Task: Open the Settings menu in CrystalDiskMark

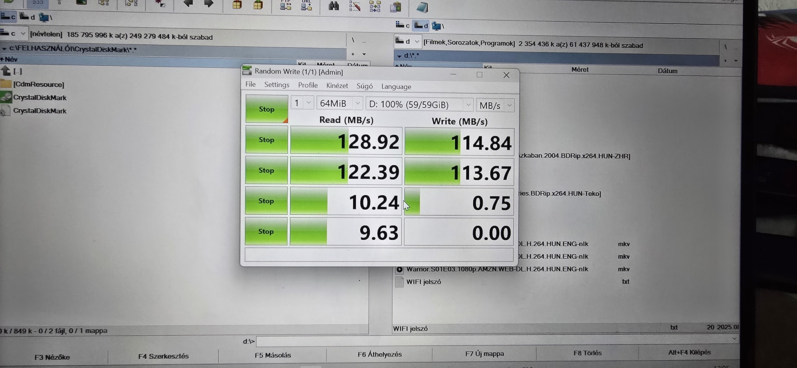Action: (277, 85)
